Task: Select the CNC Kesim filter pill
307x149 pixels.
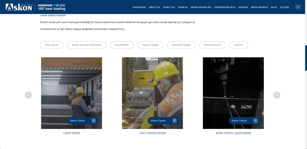Action: click(x=52, y=45)
